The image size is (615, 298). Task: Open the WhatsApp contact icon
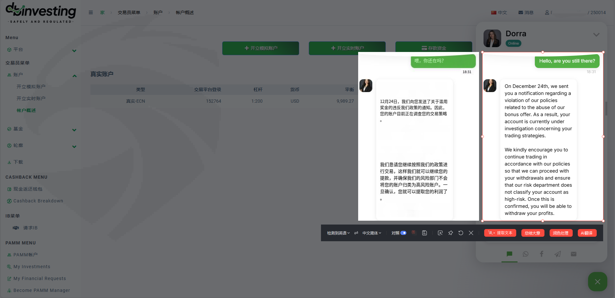pos(526,254)
